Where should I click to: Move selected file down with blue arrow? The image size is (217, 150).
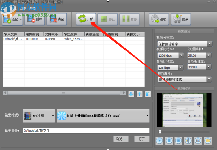(131, 94)
